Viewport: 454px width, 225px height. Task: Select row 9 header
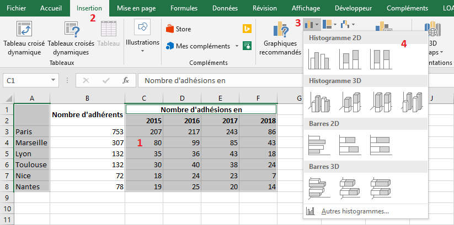pyautogui.click(x=7, y=197)
